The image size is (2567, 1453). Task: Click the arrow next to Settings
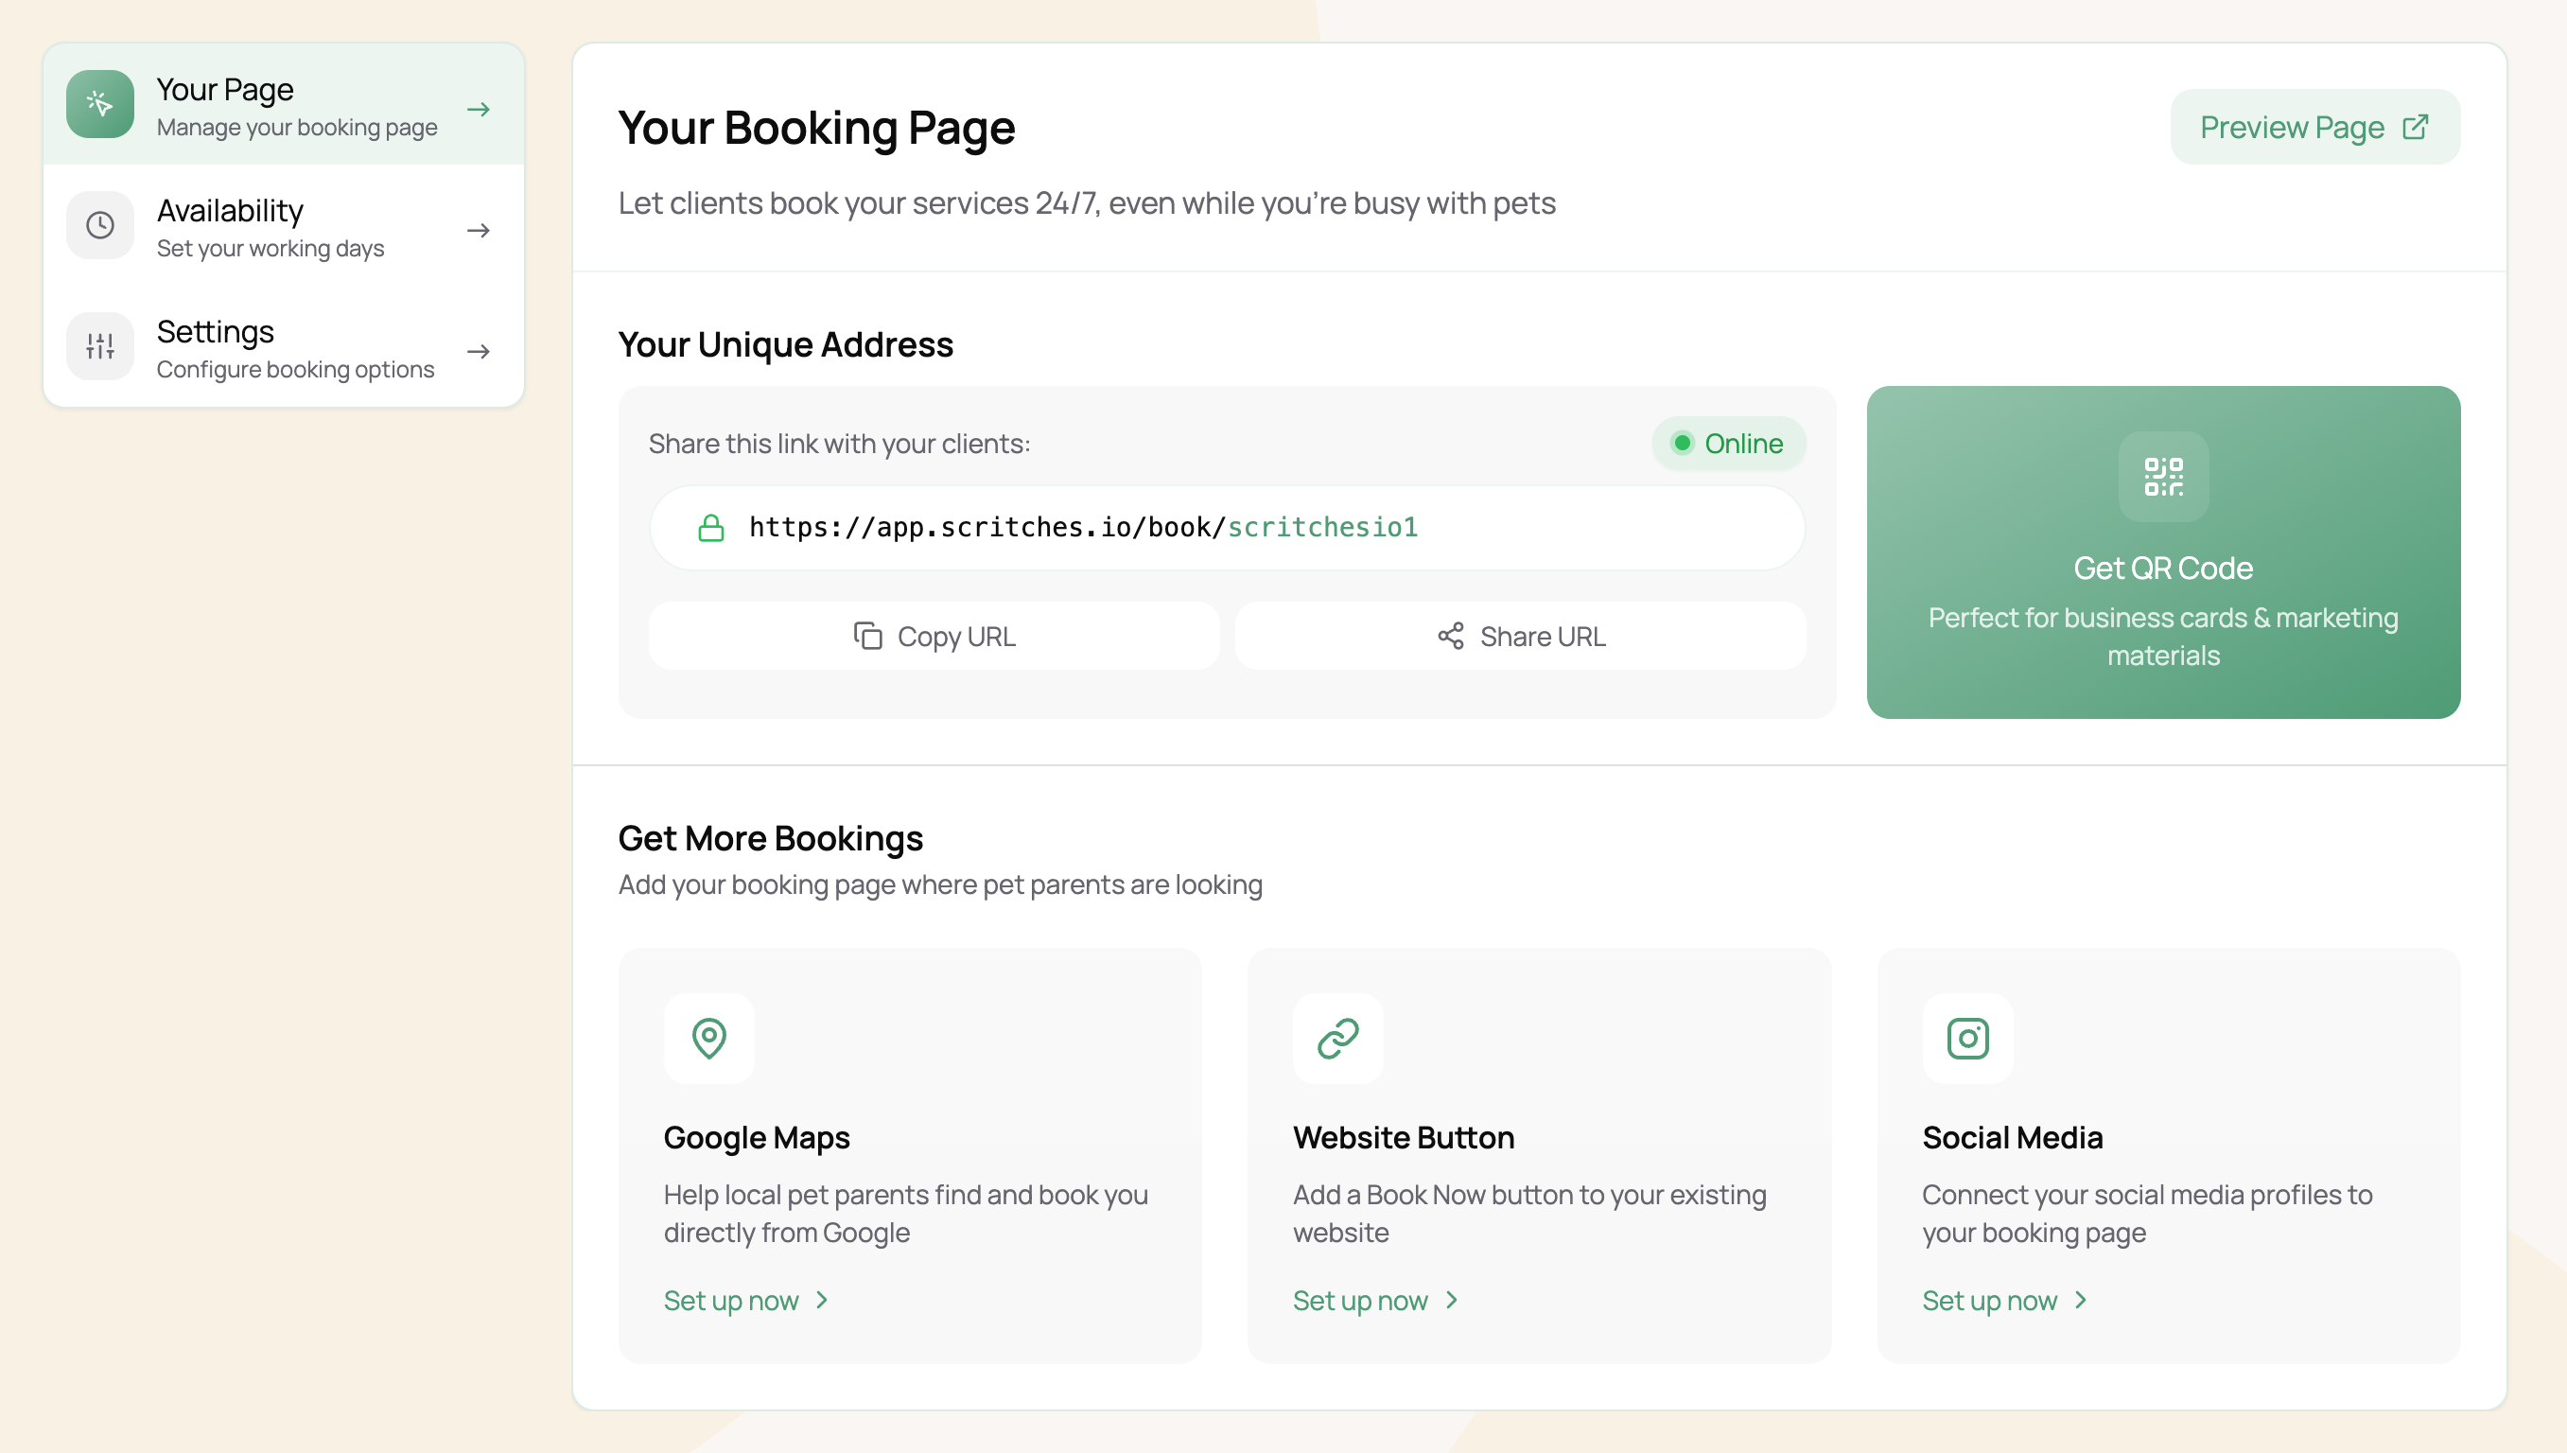point(479,351)
